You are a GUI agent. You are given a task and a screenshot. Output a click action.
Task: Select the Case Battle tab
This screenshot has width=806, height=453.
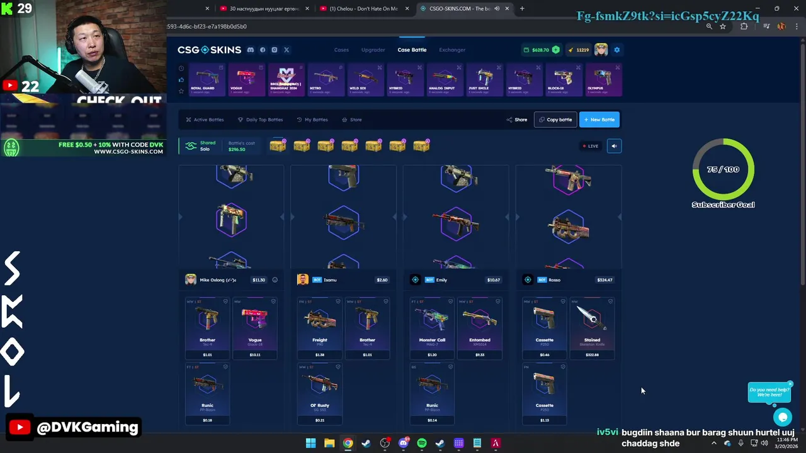(x=412, y=50)
